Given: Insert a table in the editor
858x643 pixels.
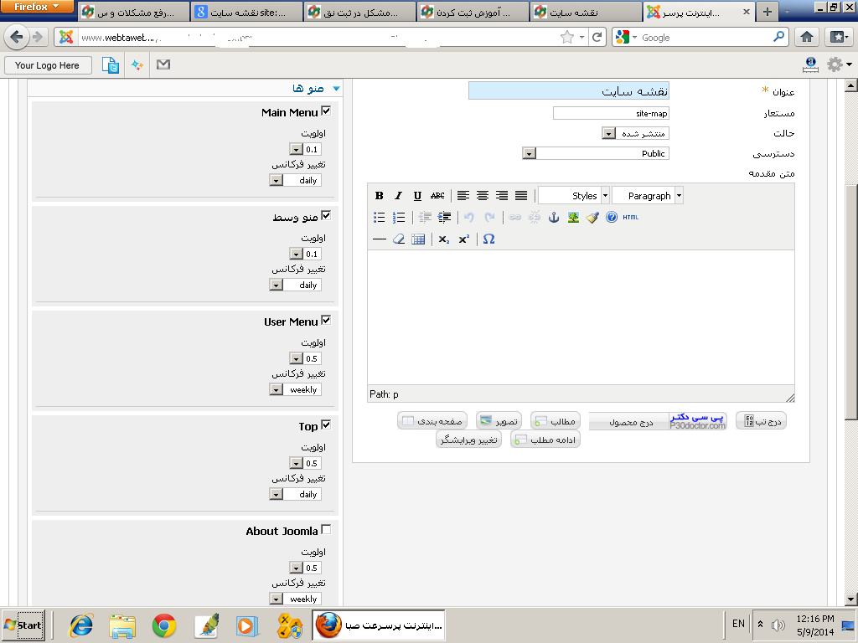Looking at the screenshot, I should (418, 239).
